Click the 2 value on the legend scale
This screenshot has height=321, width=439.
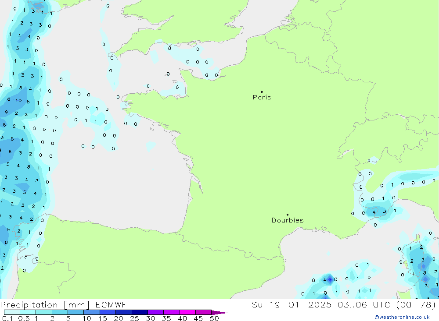(52, 318)
